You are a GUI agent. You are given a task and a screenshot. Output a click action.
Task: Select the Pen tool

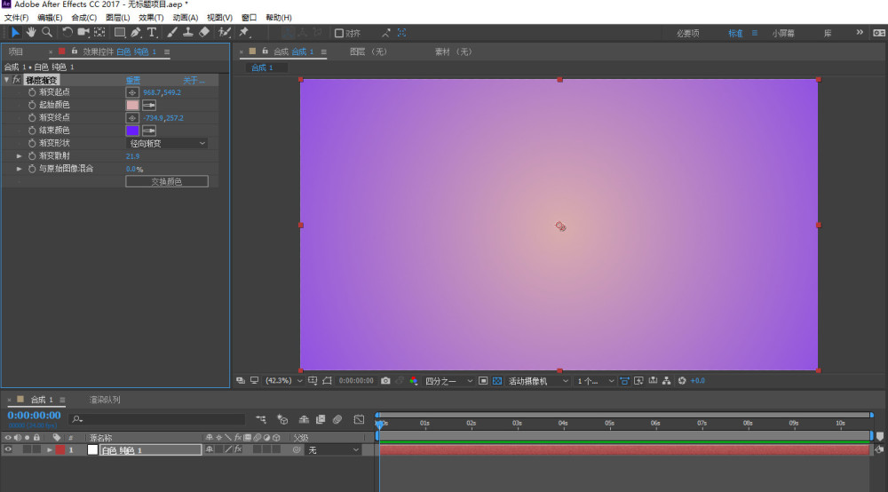(x=135, y=33)
